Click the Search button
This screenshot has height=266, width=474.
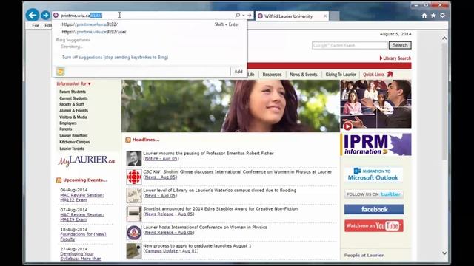tap(400, 45)
